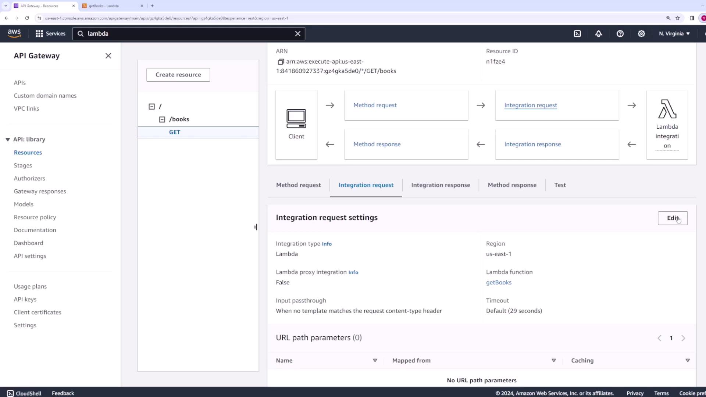The height and width of the screenshot is (397, 706).
Task: Click Feedback in the footer
Action: [x=63, y=393]
